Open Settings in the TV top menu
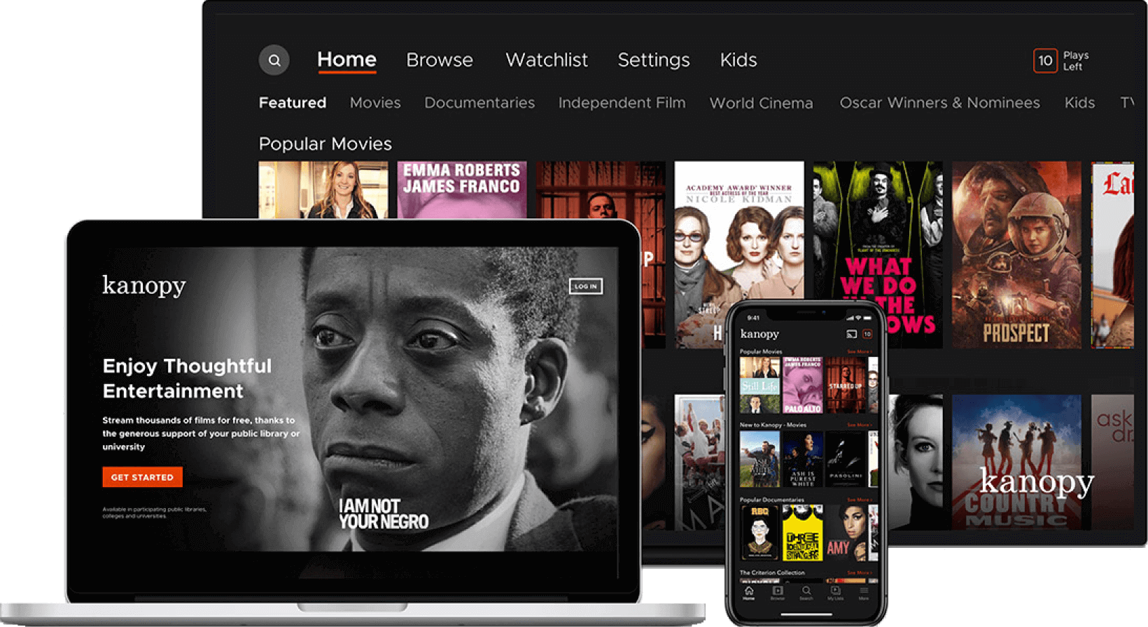 (x=654, y=60)
